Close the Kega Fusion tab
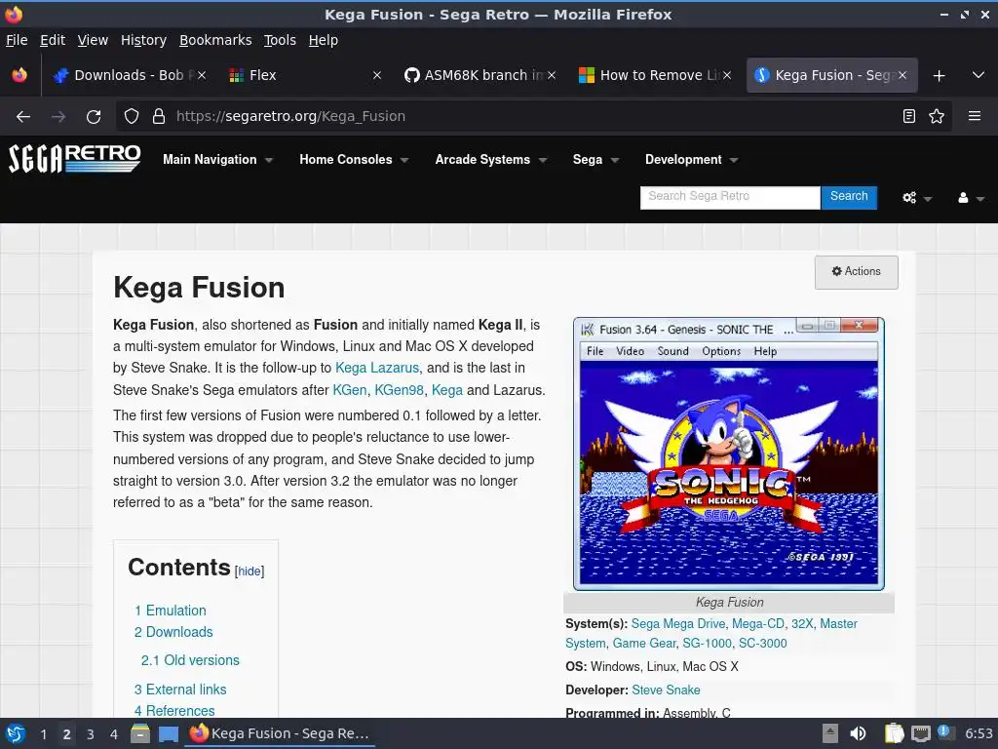Screen dimensions: 998x749 click(902, 75)
